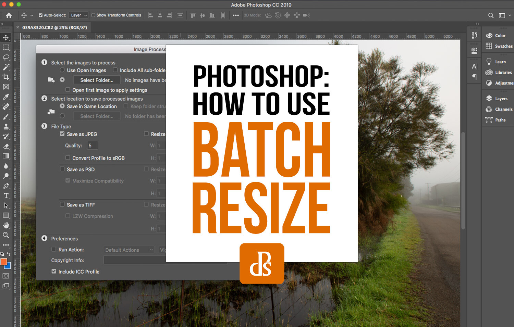This screenshot has height=327, width=514.
Task: Select the Magic Wand tool
Action: tap(6, 67)
